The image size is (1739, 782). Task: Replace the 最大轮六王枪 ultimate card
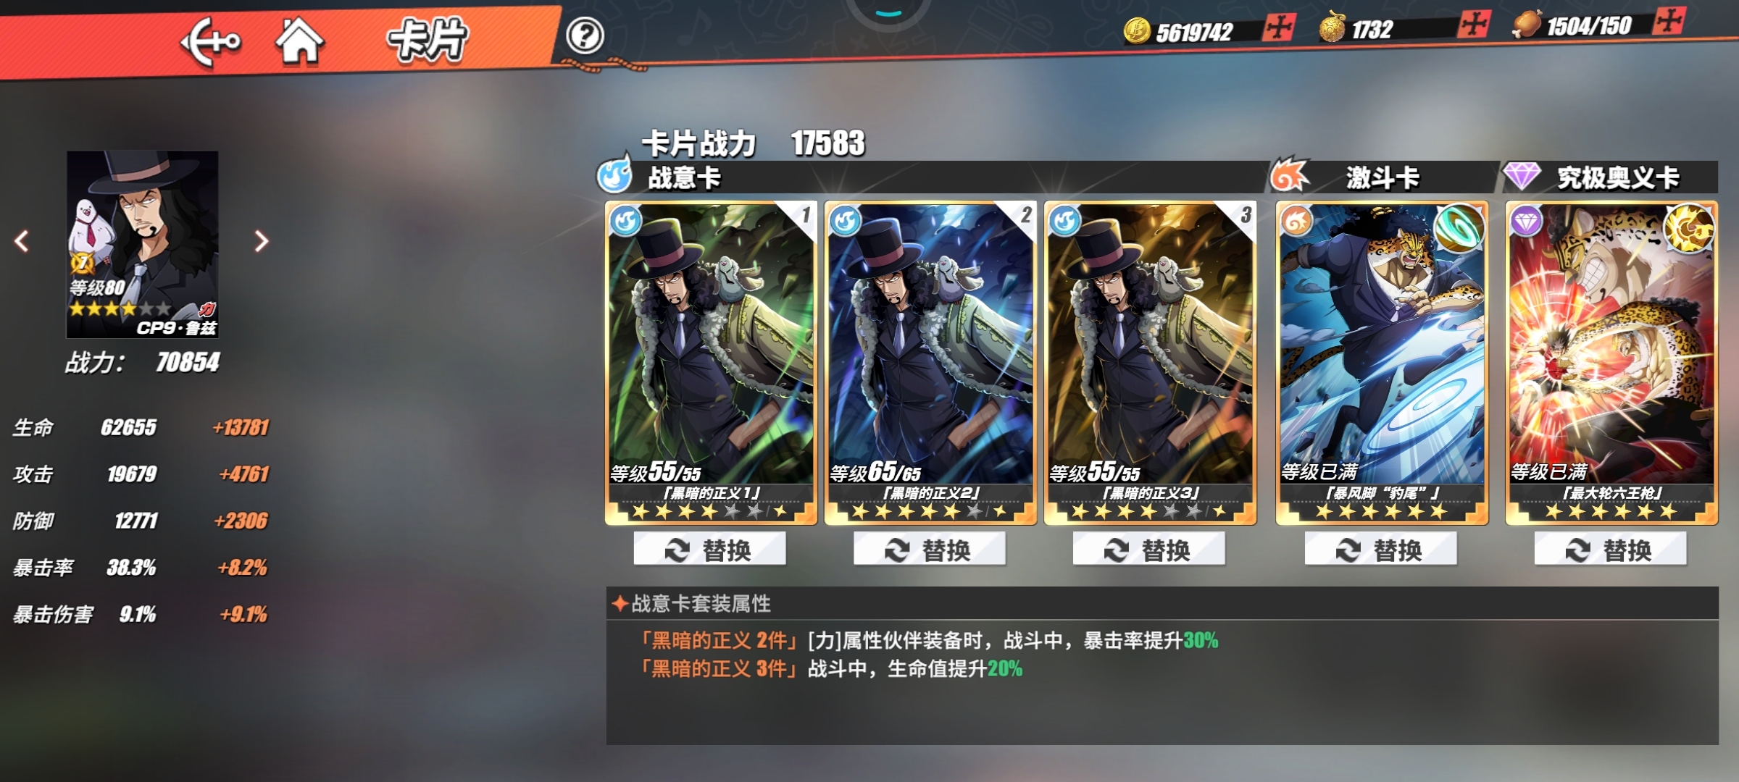pos(1610,550)
